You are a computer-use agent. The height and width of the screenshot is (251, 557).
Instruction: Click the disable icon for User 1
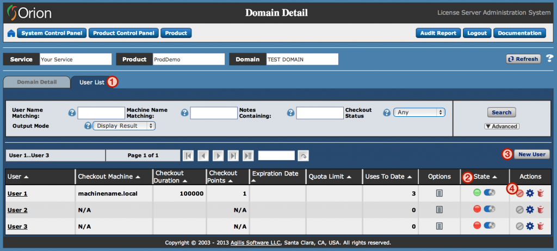click(x=520, y=193)
